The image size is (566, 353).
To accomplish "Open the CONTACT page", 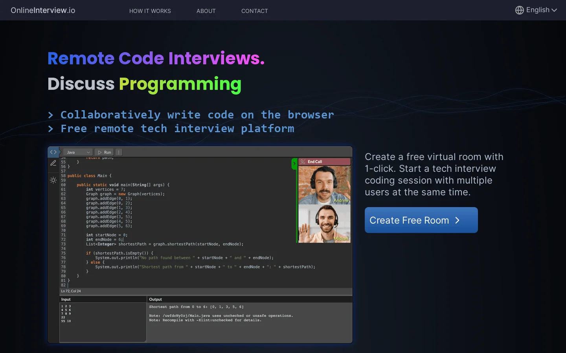I will click(255, 11).
